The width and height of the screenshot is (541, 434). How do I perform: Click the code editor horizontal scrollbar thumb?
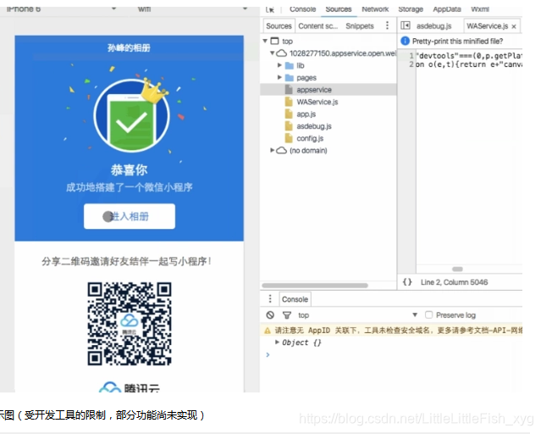tap(457, 269)
